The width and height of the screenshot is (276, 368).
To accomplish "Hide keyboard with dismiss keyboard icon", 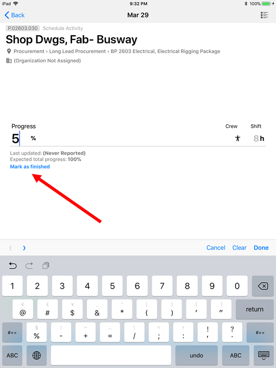I will 264,355.
